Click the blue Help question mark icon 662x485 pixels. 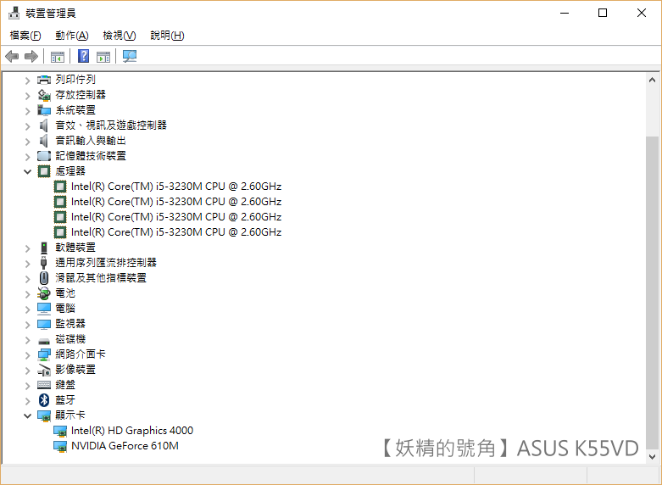coord(84,56)
